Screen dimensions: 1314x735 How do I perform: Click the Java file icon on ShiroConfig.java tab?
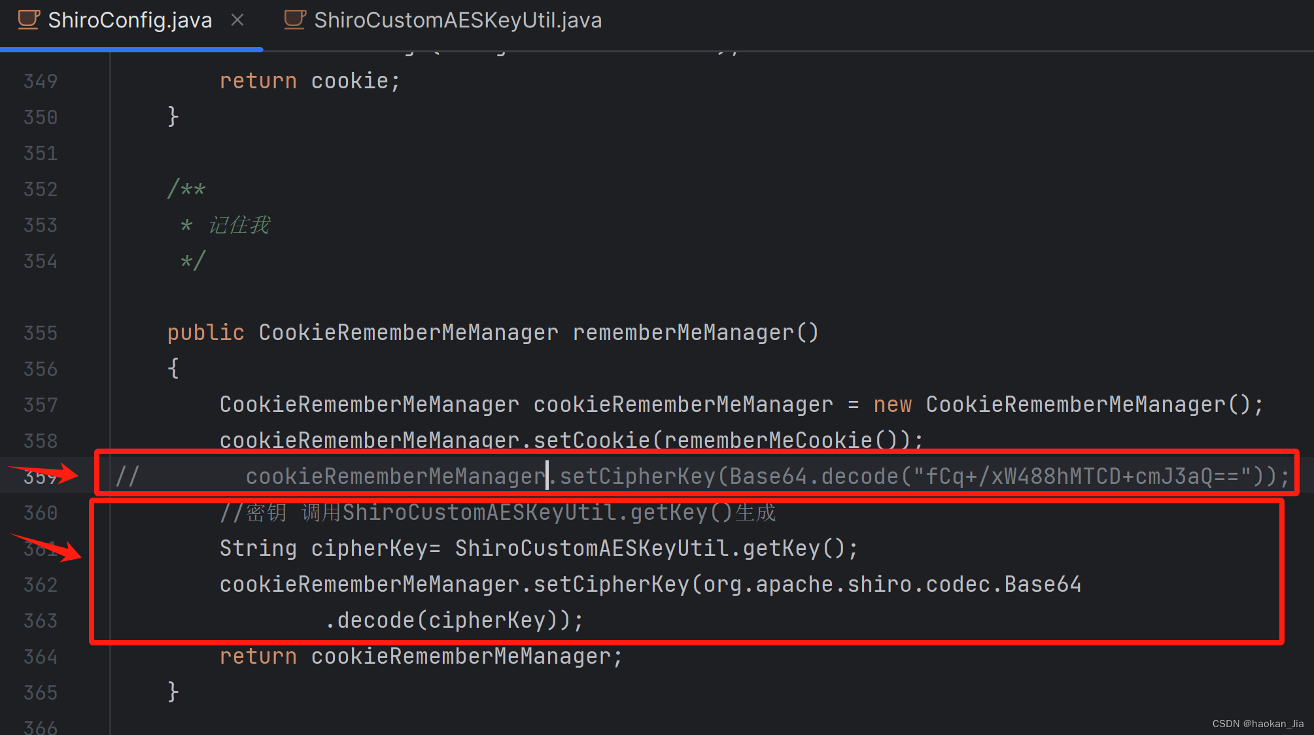click(x=29, y=20)
